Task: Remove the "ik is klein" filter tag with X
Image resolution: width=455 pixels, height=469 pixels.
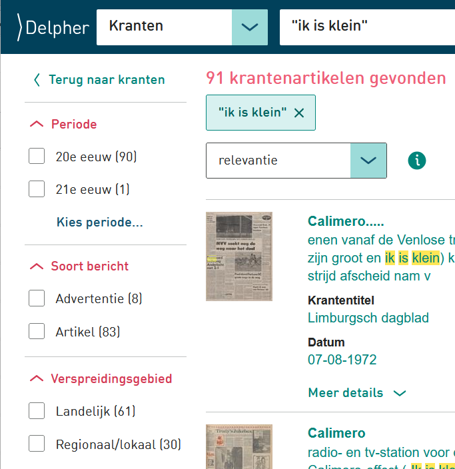Action: [x=299, y=113]
